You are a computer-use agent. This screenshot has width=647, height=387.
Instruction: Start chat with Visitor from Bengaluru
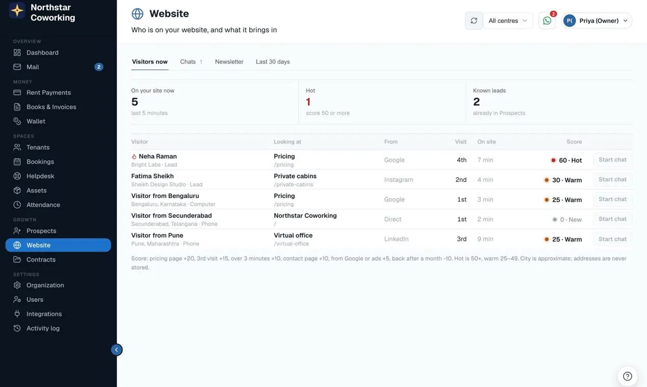[613, 200]
